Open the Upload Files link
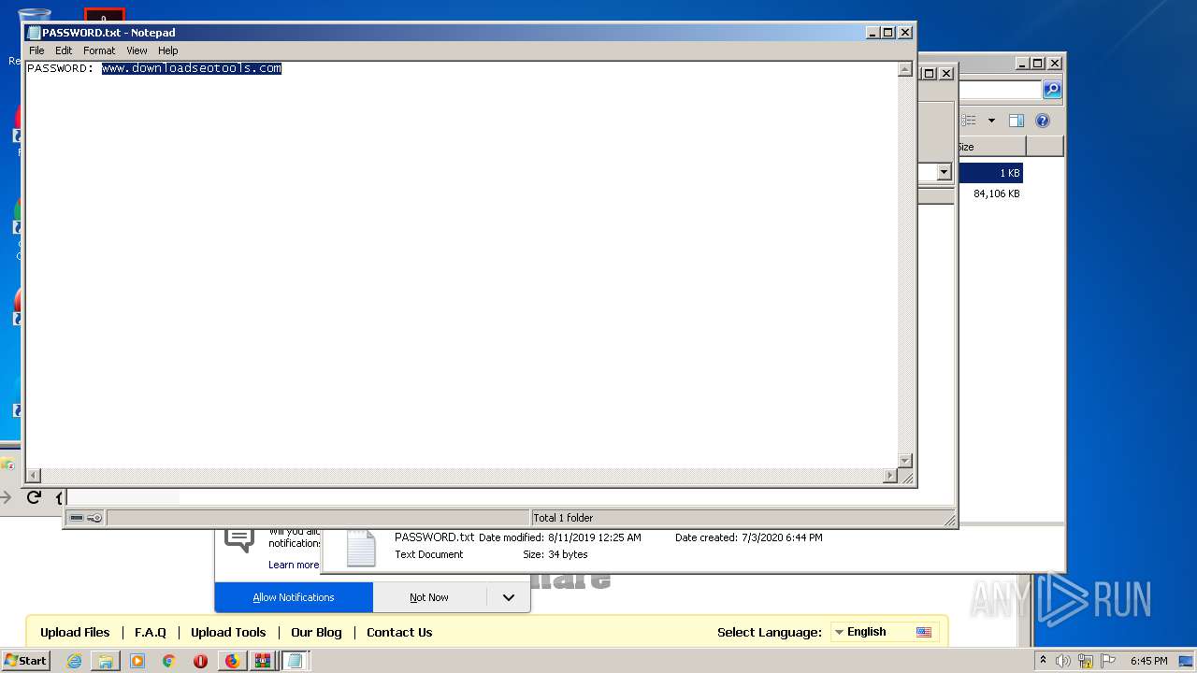 coord(75,632)
